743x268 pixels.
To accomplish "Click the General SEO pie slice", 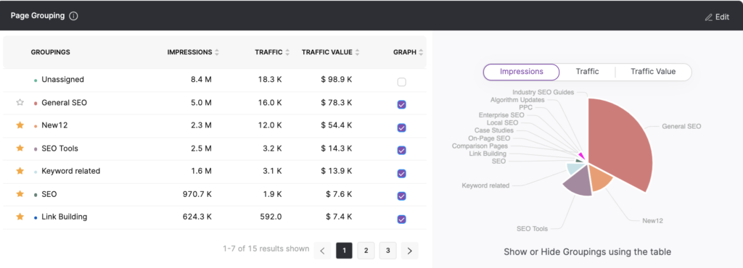I will coord(621,142).
